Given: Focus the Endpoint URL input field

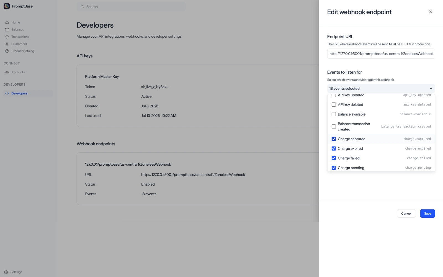Looking at the screenshot, I should pyautogui.click(x=381, y=54).
